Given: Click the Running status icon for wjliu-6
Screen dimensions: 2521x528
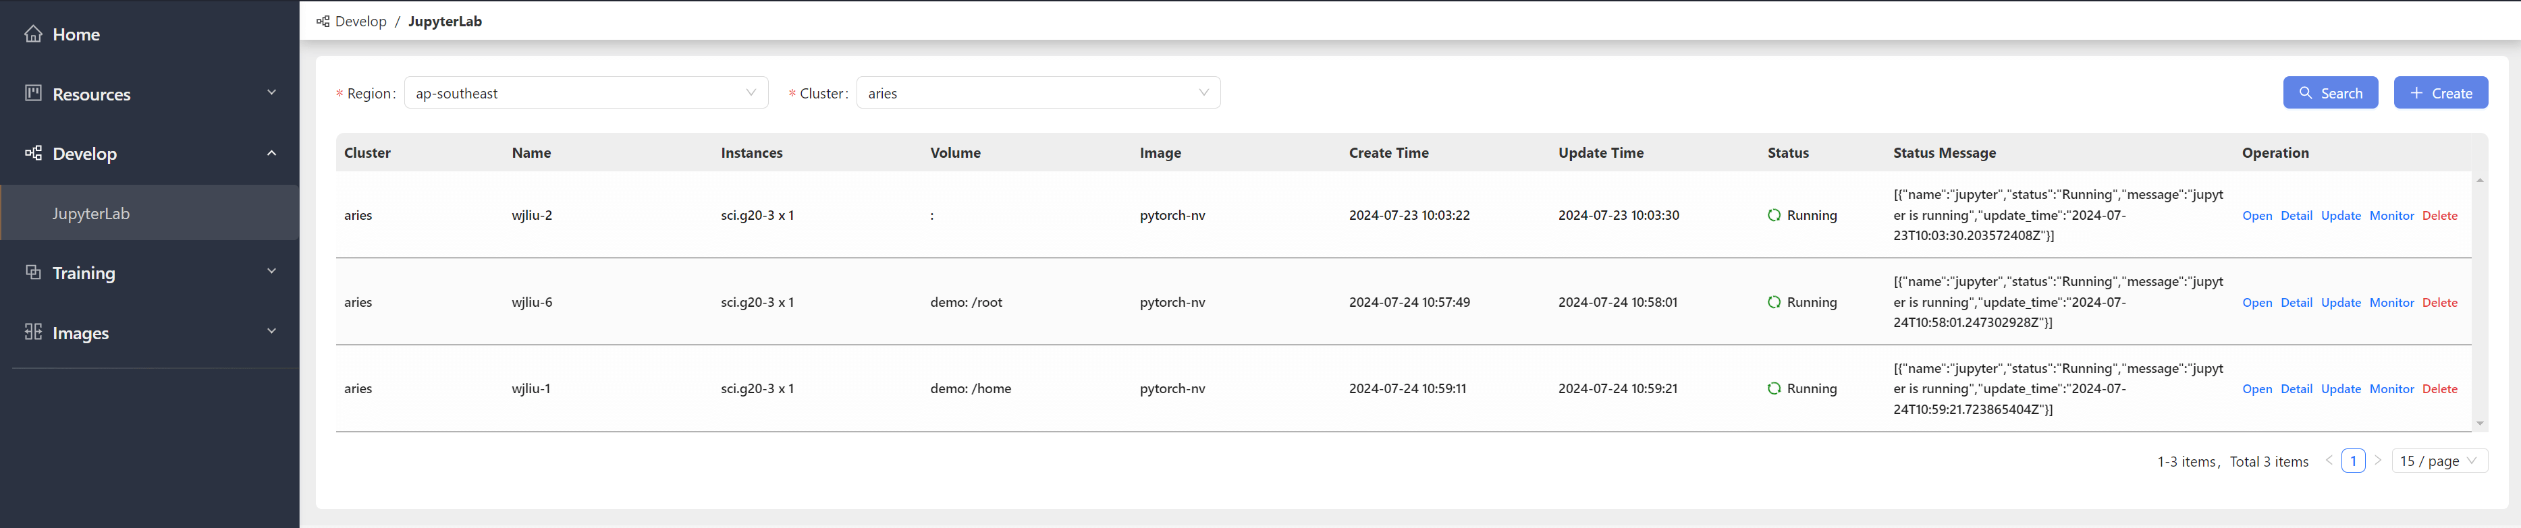Looking at the screenshot, I should pos(1774,302).
